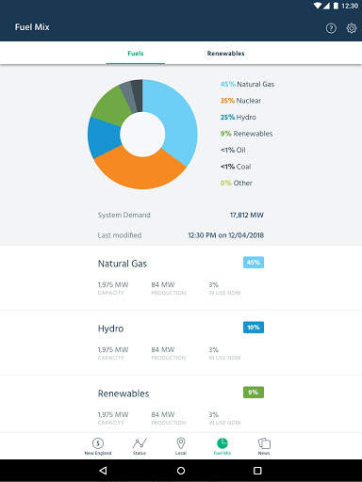Open the Natural Gas card heading
This screenshot has width=362, height=482.
123,264
